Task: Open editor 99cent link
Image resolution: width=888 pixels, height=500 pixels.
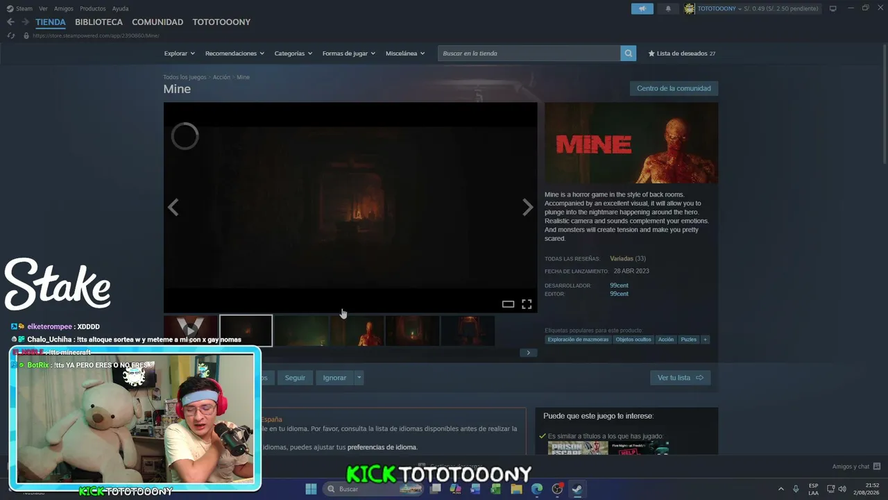Action: 619,294
